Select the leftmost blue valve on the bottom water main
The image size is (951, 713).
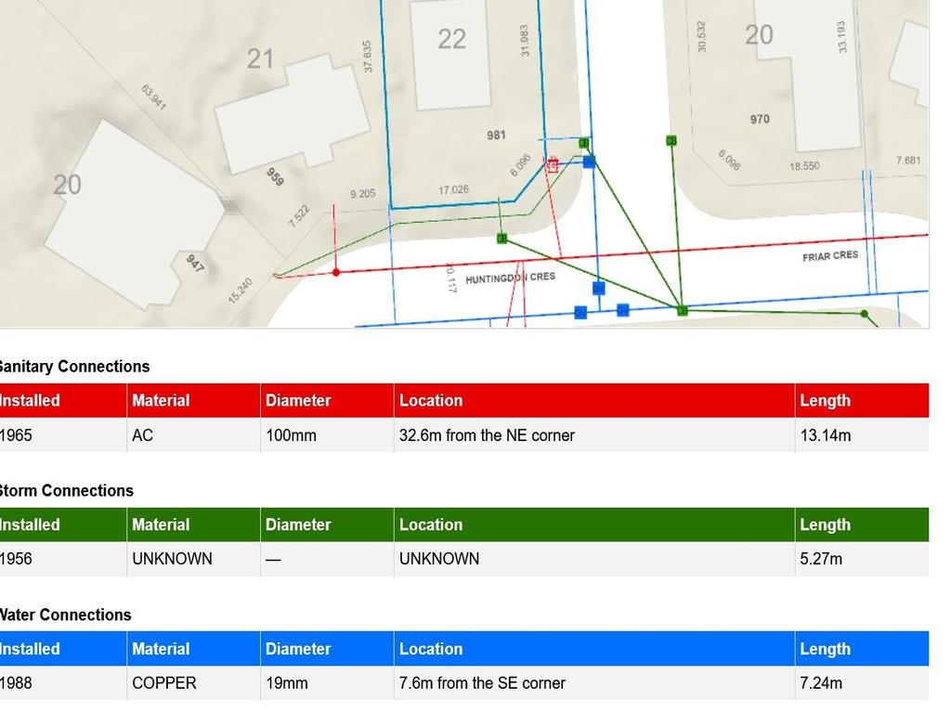(x=580, y=313)
